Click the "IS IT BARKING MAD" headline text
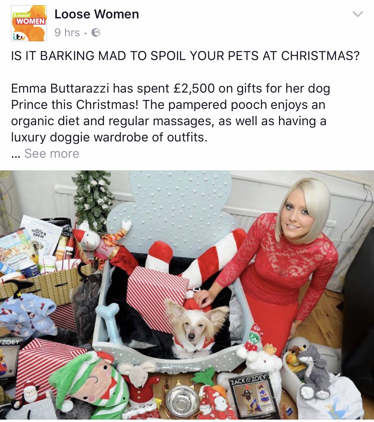Screen dimensions: 374x422 pyautogui.click(x=185, y=56)
